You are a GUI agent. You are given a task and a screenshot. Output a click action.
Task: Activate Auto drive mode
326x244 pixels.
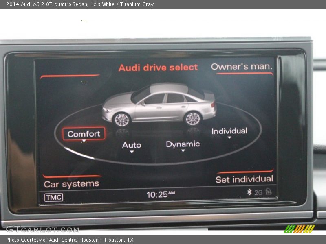tap(132, 145)
